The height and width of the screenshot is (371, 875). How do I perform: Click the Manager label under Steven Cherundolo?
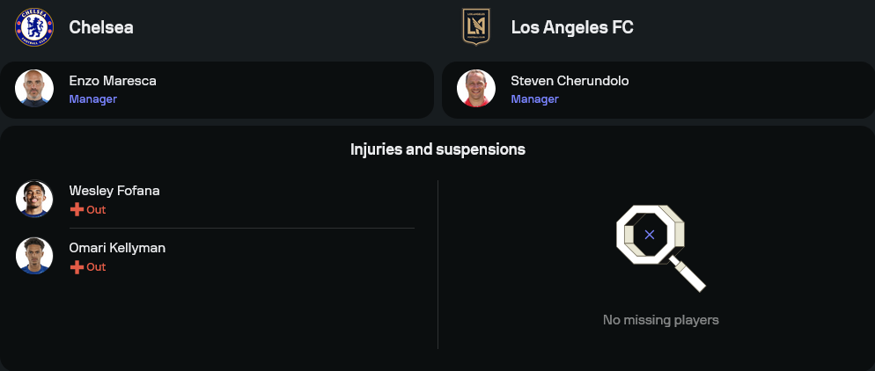tap(534, 99)
